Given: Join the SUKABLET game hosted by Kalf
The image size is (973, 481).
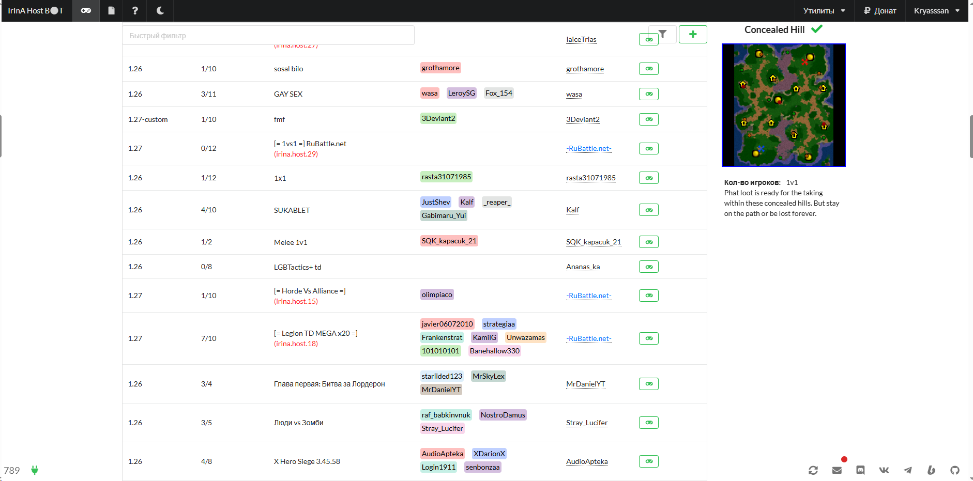Looking at the screenshot, I should (649, 210).
